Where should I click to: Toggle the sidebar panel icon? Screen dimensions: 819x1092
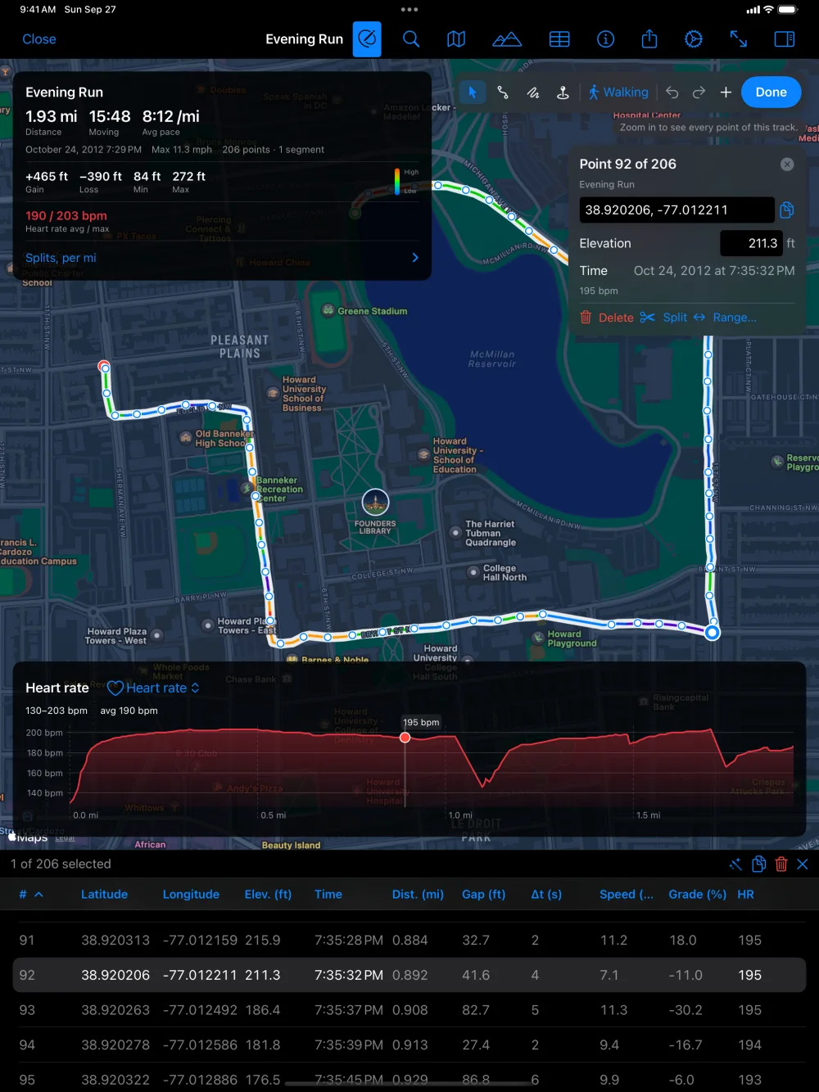(785, 39)
